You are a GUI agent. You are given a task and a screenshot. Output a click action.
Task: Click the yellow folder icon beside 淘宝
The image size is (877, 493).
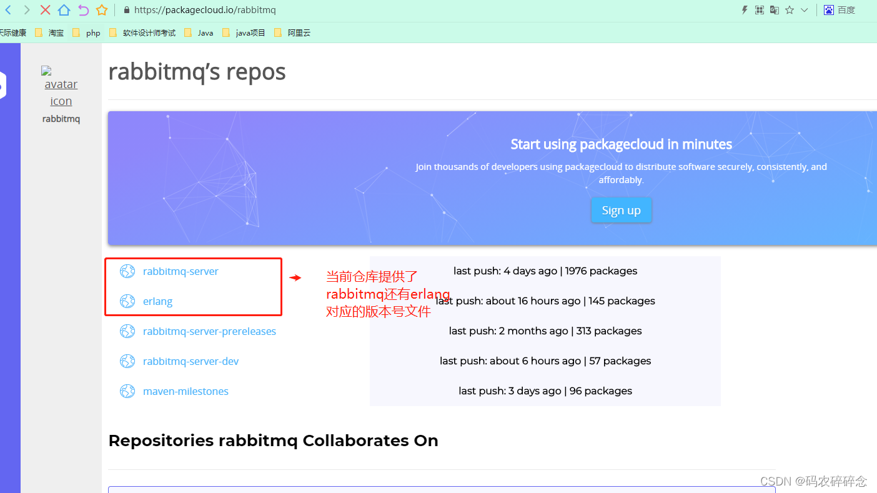(39, 32)
